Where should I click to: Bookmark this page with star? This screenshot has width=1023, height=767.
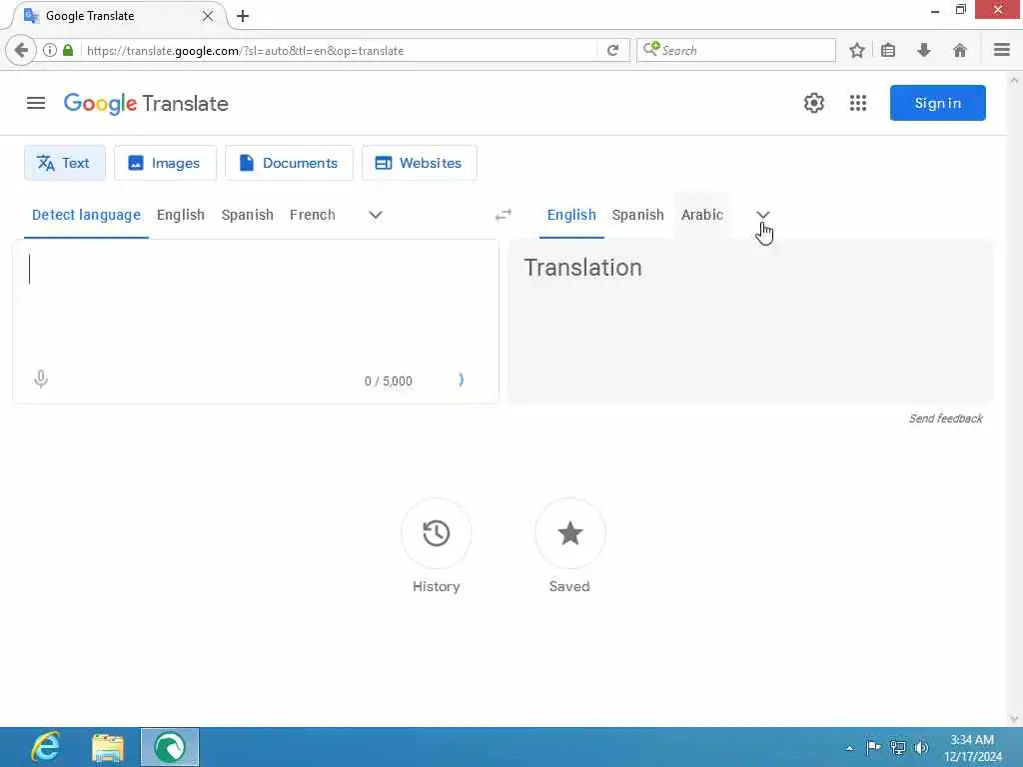click(857, 50)
